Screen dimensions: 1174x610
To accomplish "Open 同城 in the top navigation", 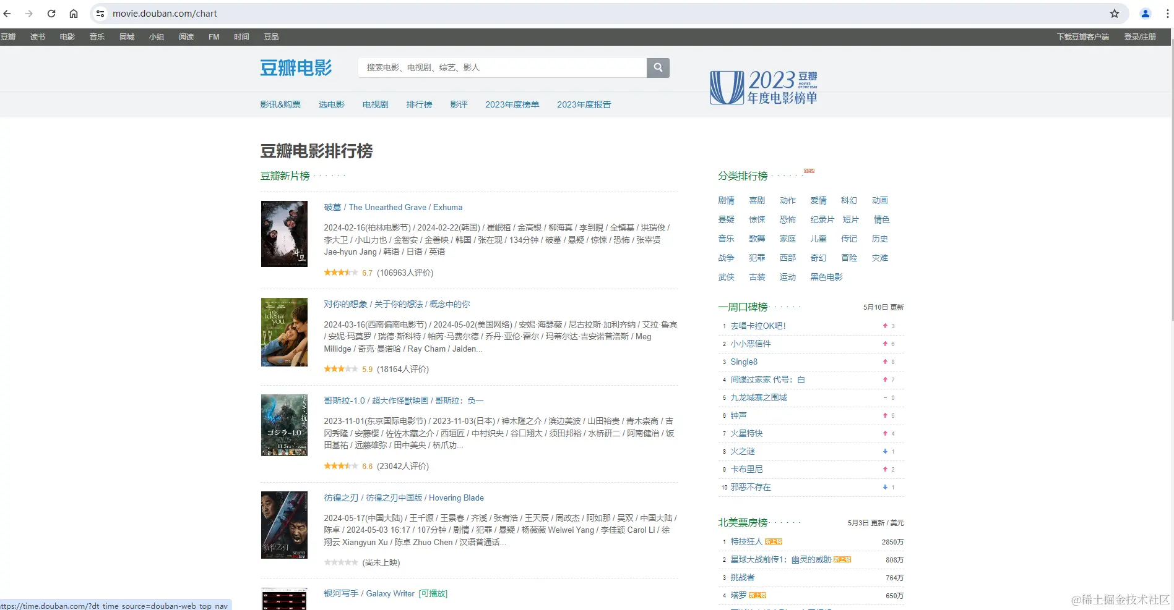I will tap(127, 37).
